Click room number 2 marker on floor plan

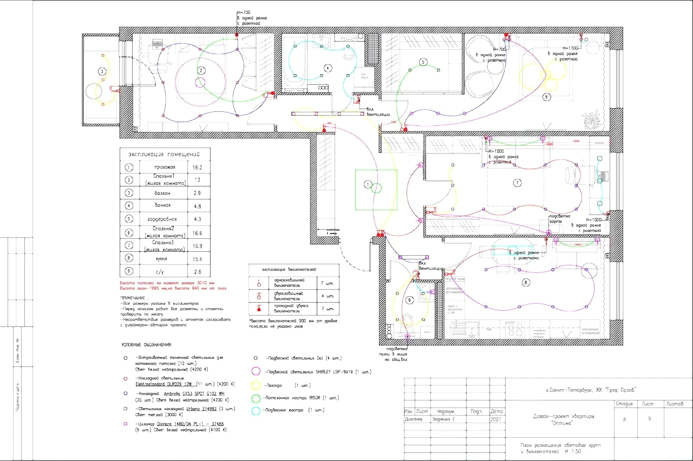coord(201,70)
